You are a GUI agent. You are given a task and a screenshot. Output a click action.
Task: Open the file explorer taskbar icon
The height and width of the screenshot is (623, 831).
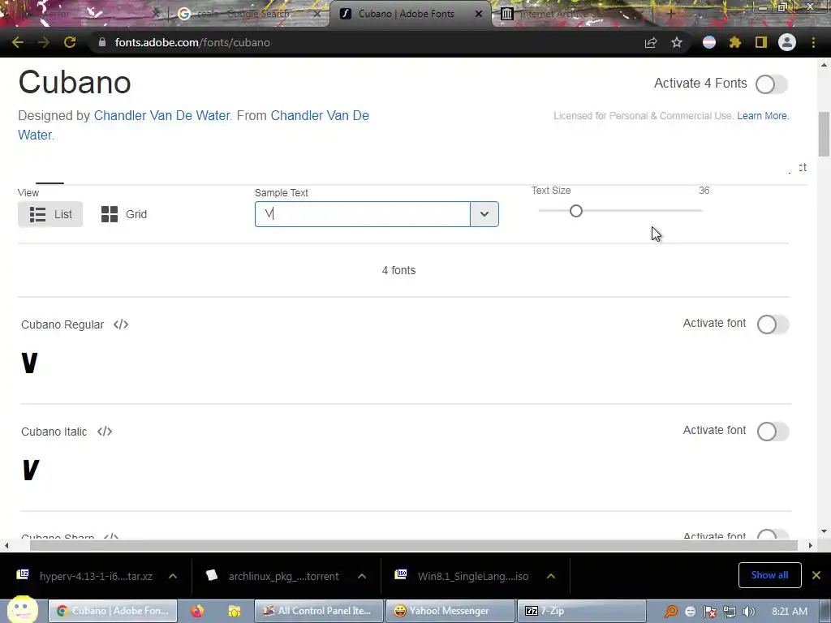[235, 611]
